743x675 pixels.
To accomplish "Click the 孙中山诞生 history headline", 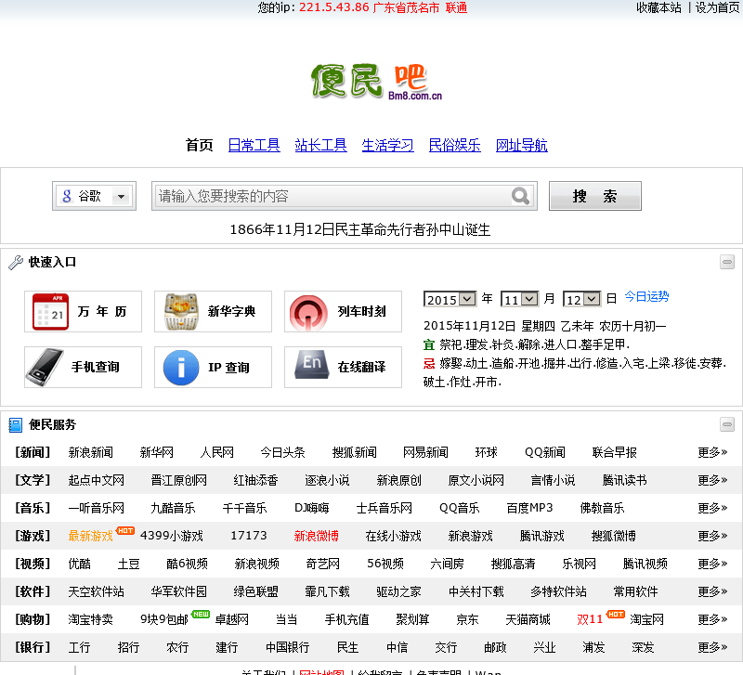I will pos(360,229).
